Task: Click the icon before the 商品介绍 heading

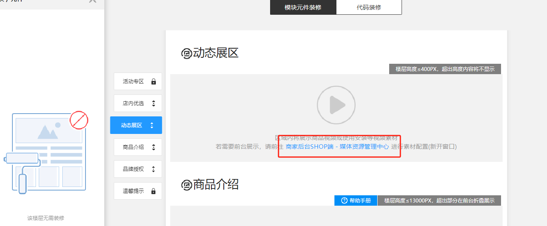Action: 186,185
